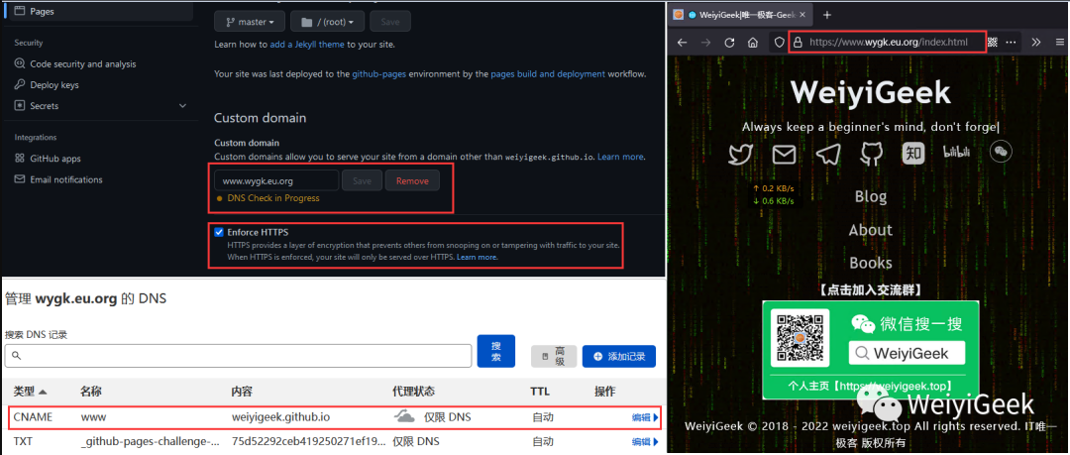This screenshot has width=1070, height=455.
Task: Click the shield tracking protection icon
Action: [780, 43]
